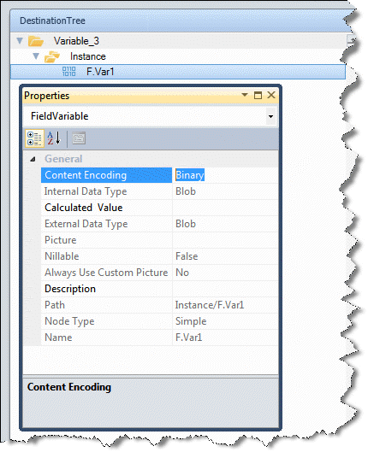This screenshot has height=452, width=368.
Task: Maximize the Properties panel
Action: [x=258, y=95]
